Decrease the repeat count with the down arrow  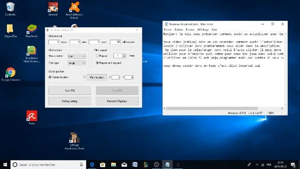pos(124,57)
